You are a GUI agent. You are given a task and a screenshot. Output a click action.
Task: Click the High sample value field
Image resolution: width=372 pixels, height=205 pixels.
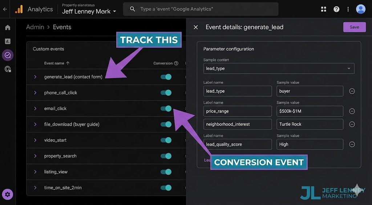click(310, 144)
